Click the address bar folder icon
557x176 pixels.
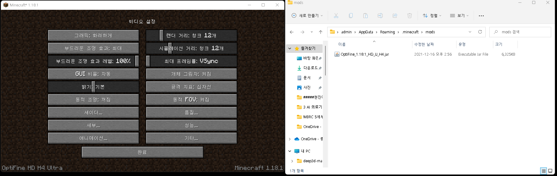point(332,32)
